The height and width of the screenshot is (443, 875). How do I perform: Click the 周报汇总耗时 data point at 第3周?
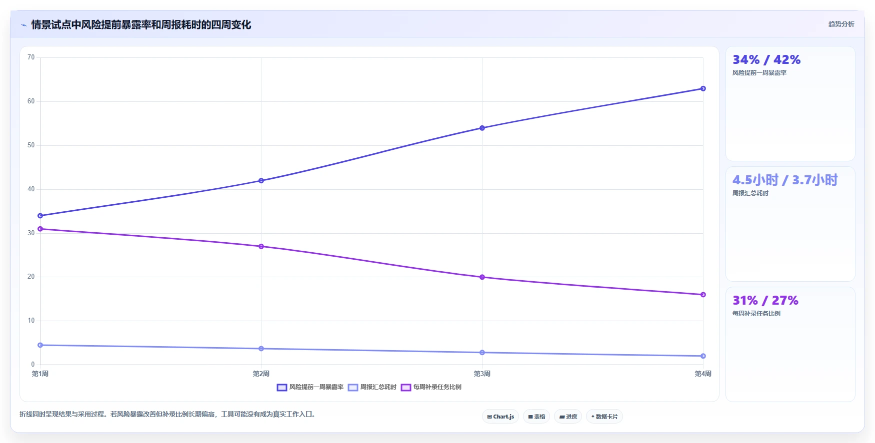tap(482, 353)
